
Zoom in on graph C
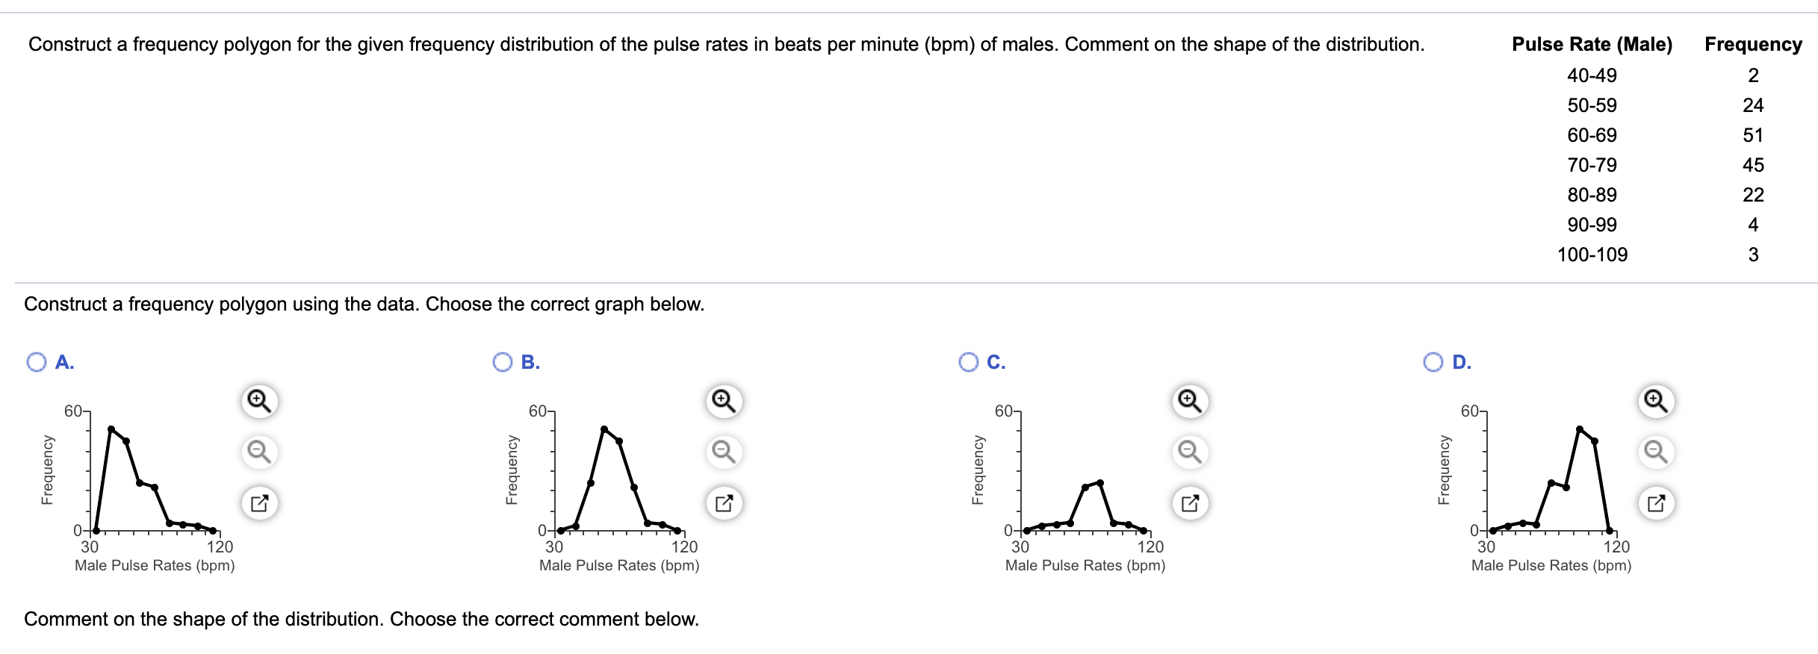(1188, 401)
